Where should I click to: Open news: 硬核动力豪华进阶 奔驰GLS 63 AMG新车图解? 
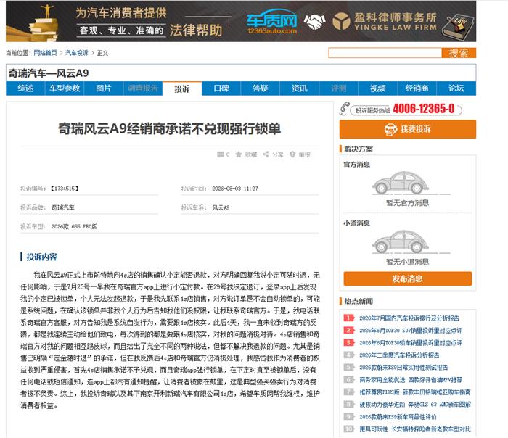[414, 405]
